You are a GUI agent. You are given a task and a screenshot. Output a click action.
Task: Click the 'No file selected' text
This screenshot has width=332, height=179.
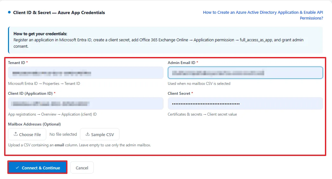(63, 134)
